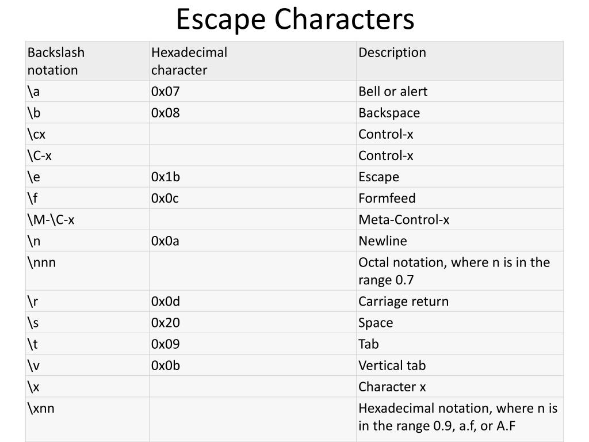Click the Hexadecimal notation description text

click(x=458, y=417)
